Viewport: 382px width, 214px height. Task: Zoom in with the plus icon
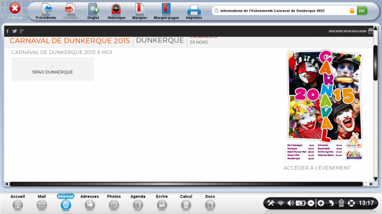[x=321, y=203]
